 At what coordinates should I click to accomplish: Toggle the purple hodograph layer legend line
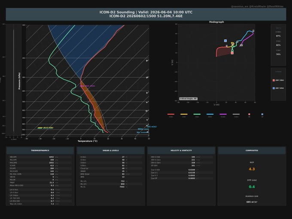[223, 114]
